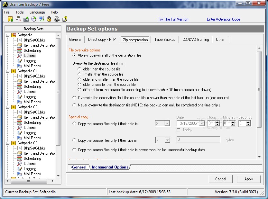
Task: Open the 3/16/2005 date picker dropdown
Action: click(202, 123)
